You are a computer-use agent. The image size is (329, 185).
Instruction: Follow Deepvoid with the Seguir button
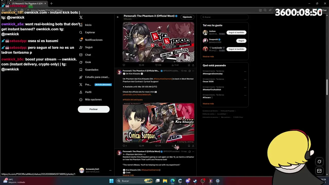pyautogui.click(x=241, y=41)
